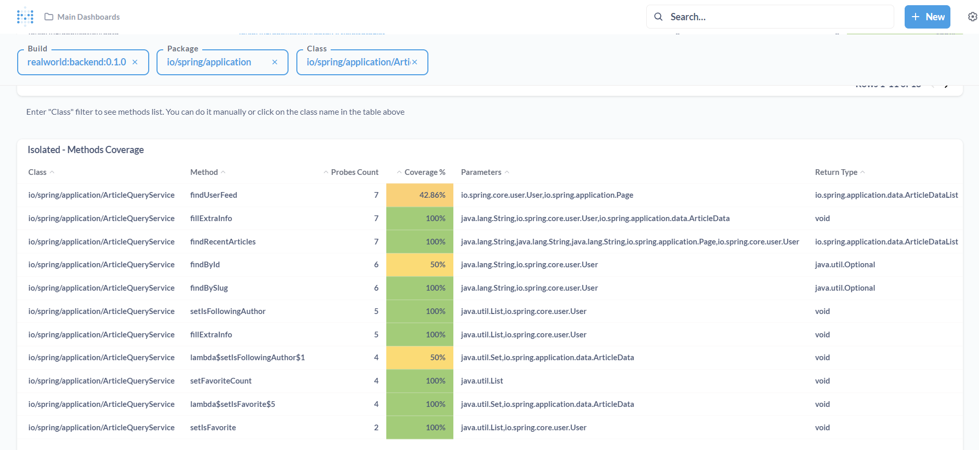The image size is (979, 450).
Task: Click return type of findUserFeed row
Action: (x=886, y=195)
